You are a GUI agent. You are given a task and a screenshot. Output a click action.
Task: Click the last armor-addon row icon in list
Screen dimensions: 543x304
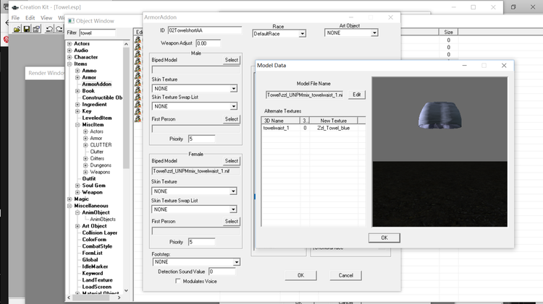[138, 118]
